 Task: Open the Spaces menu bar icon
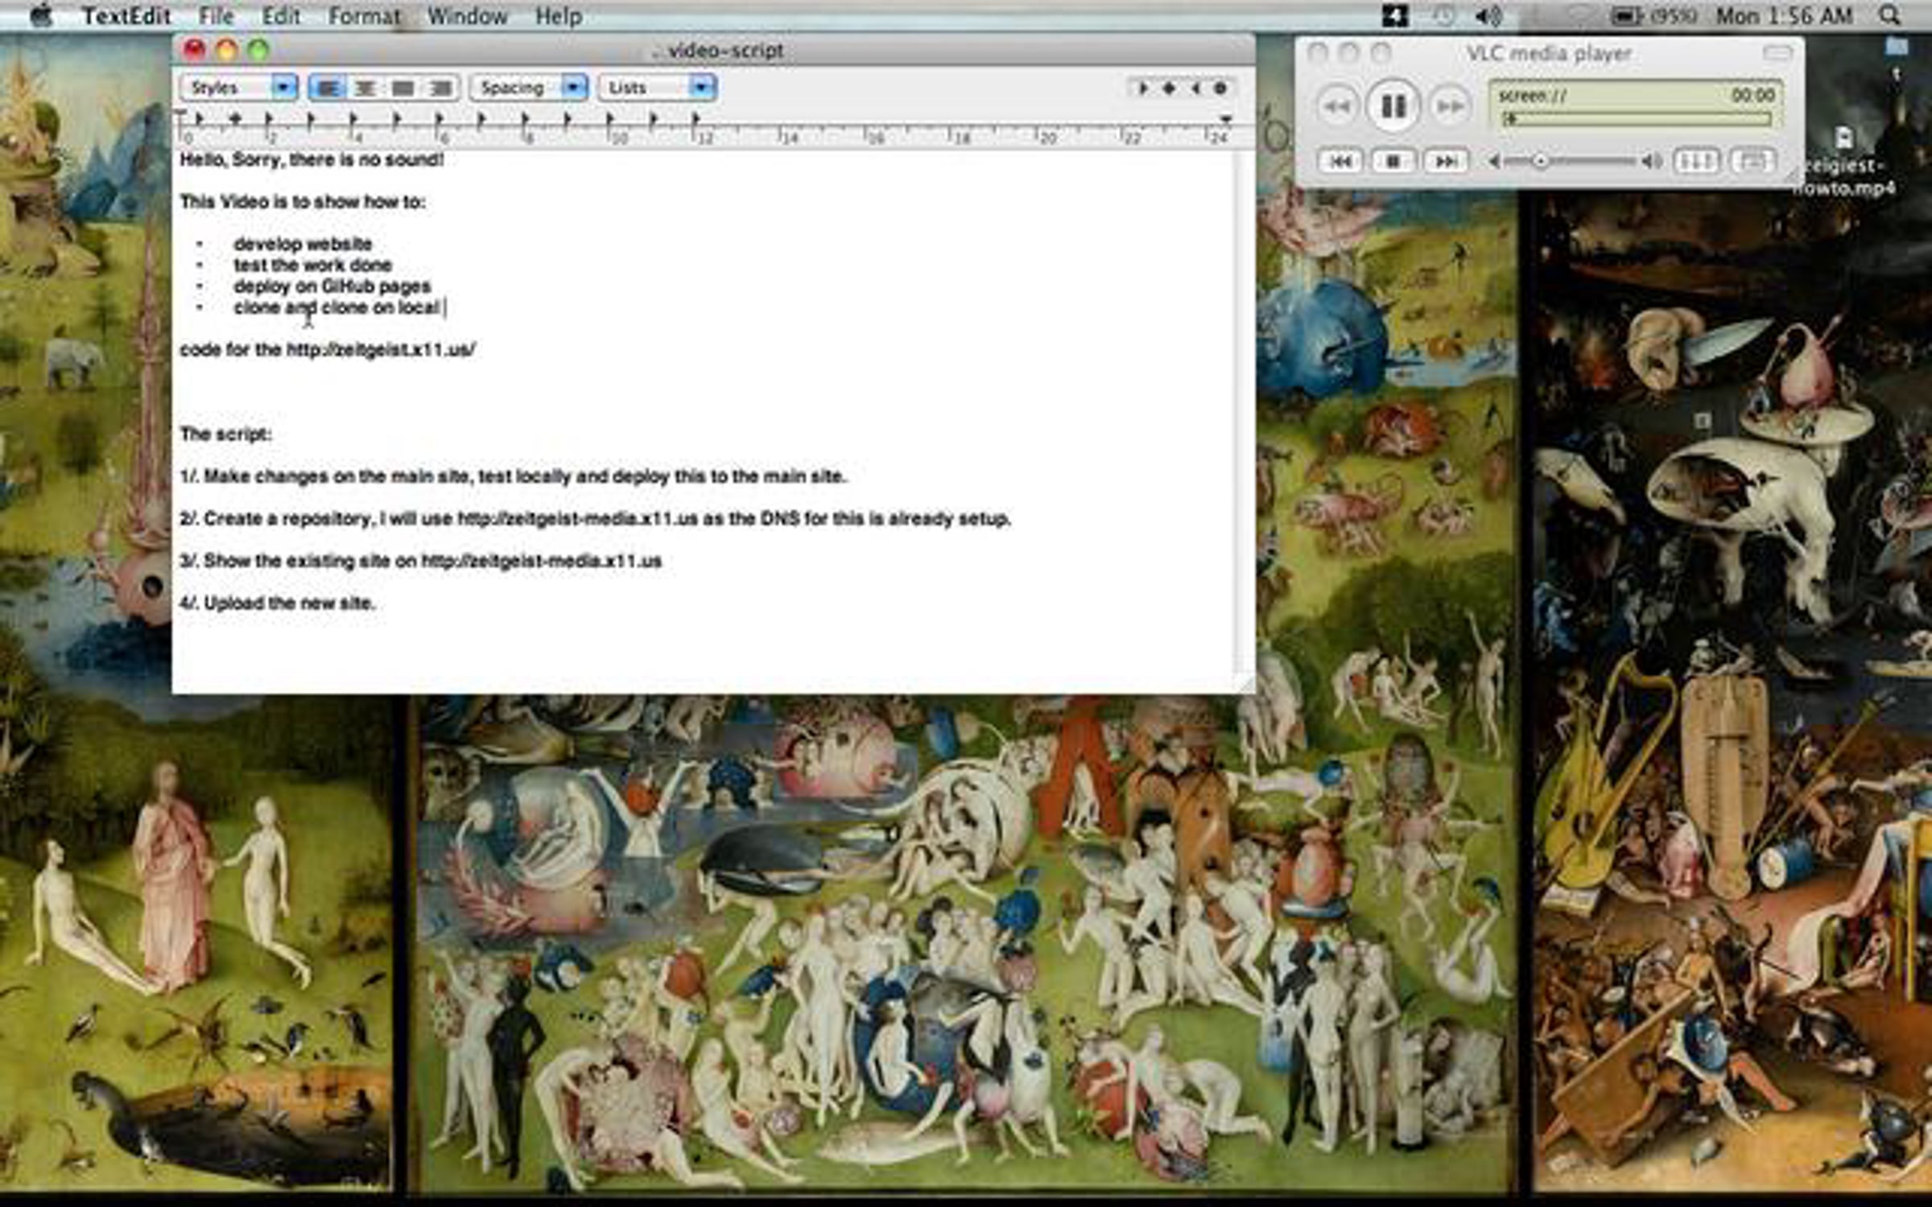pyautogui.click(x=1395, y=16)
